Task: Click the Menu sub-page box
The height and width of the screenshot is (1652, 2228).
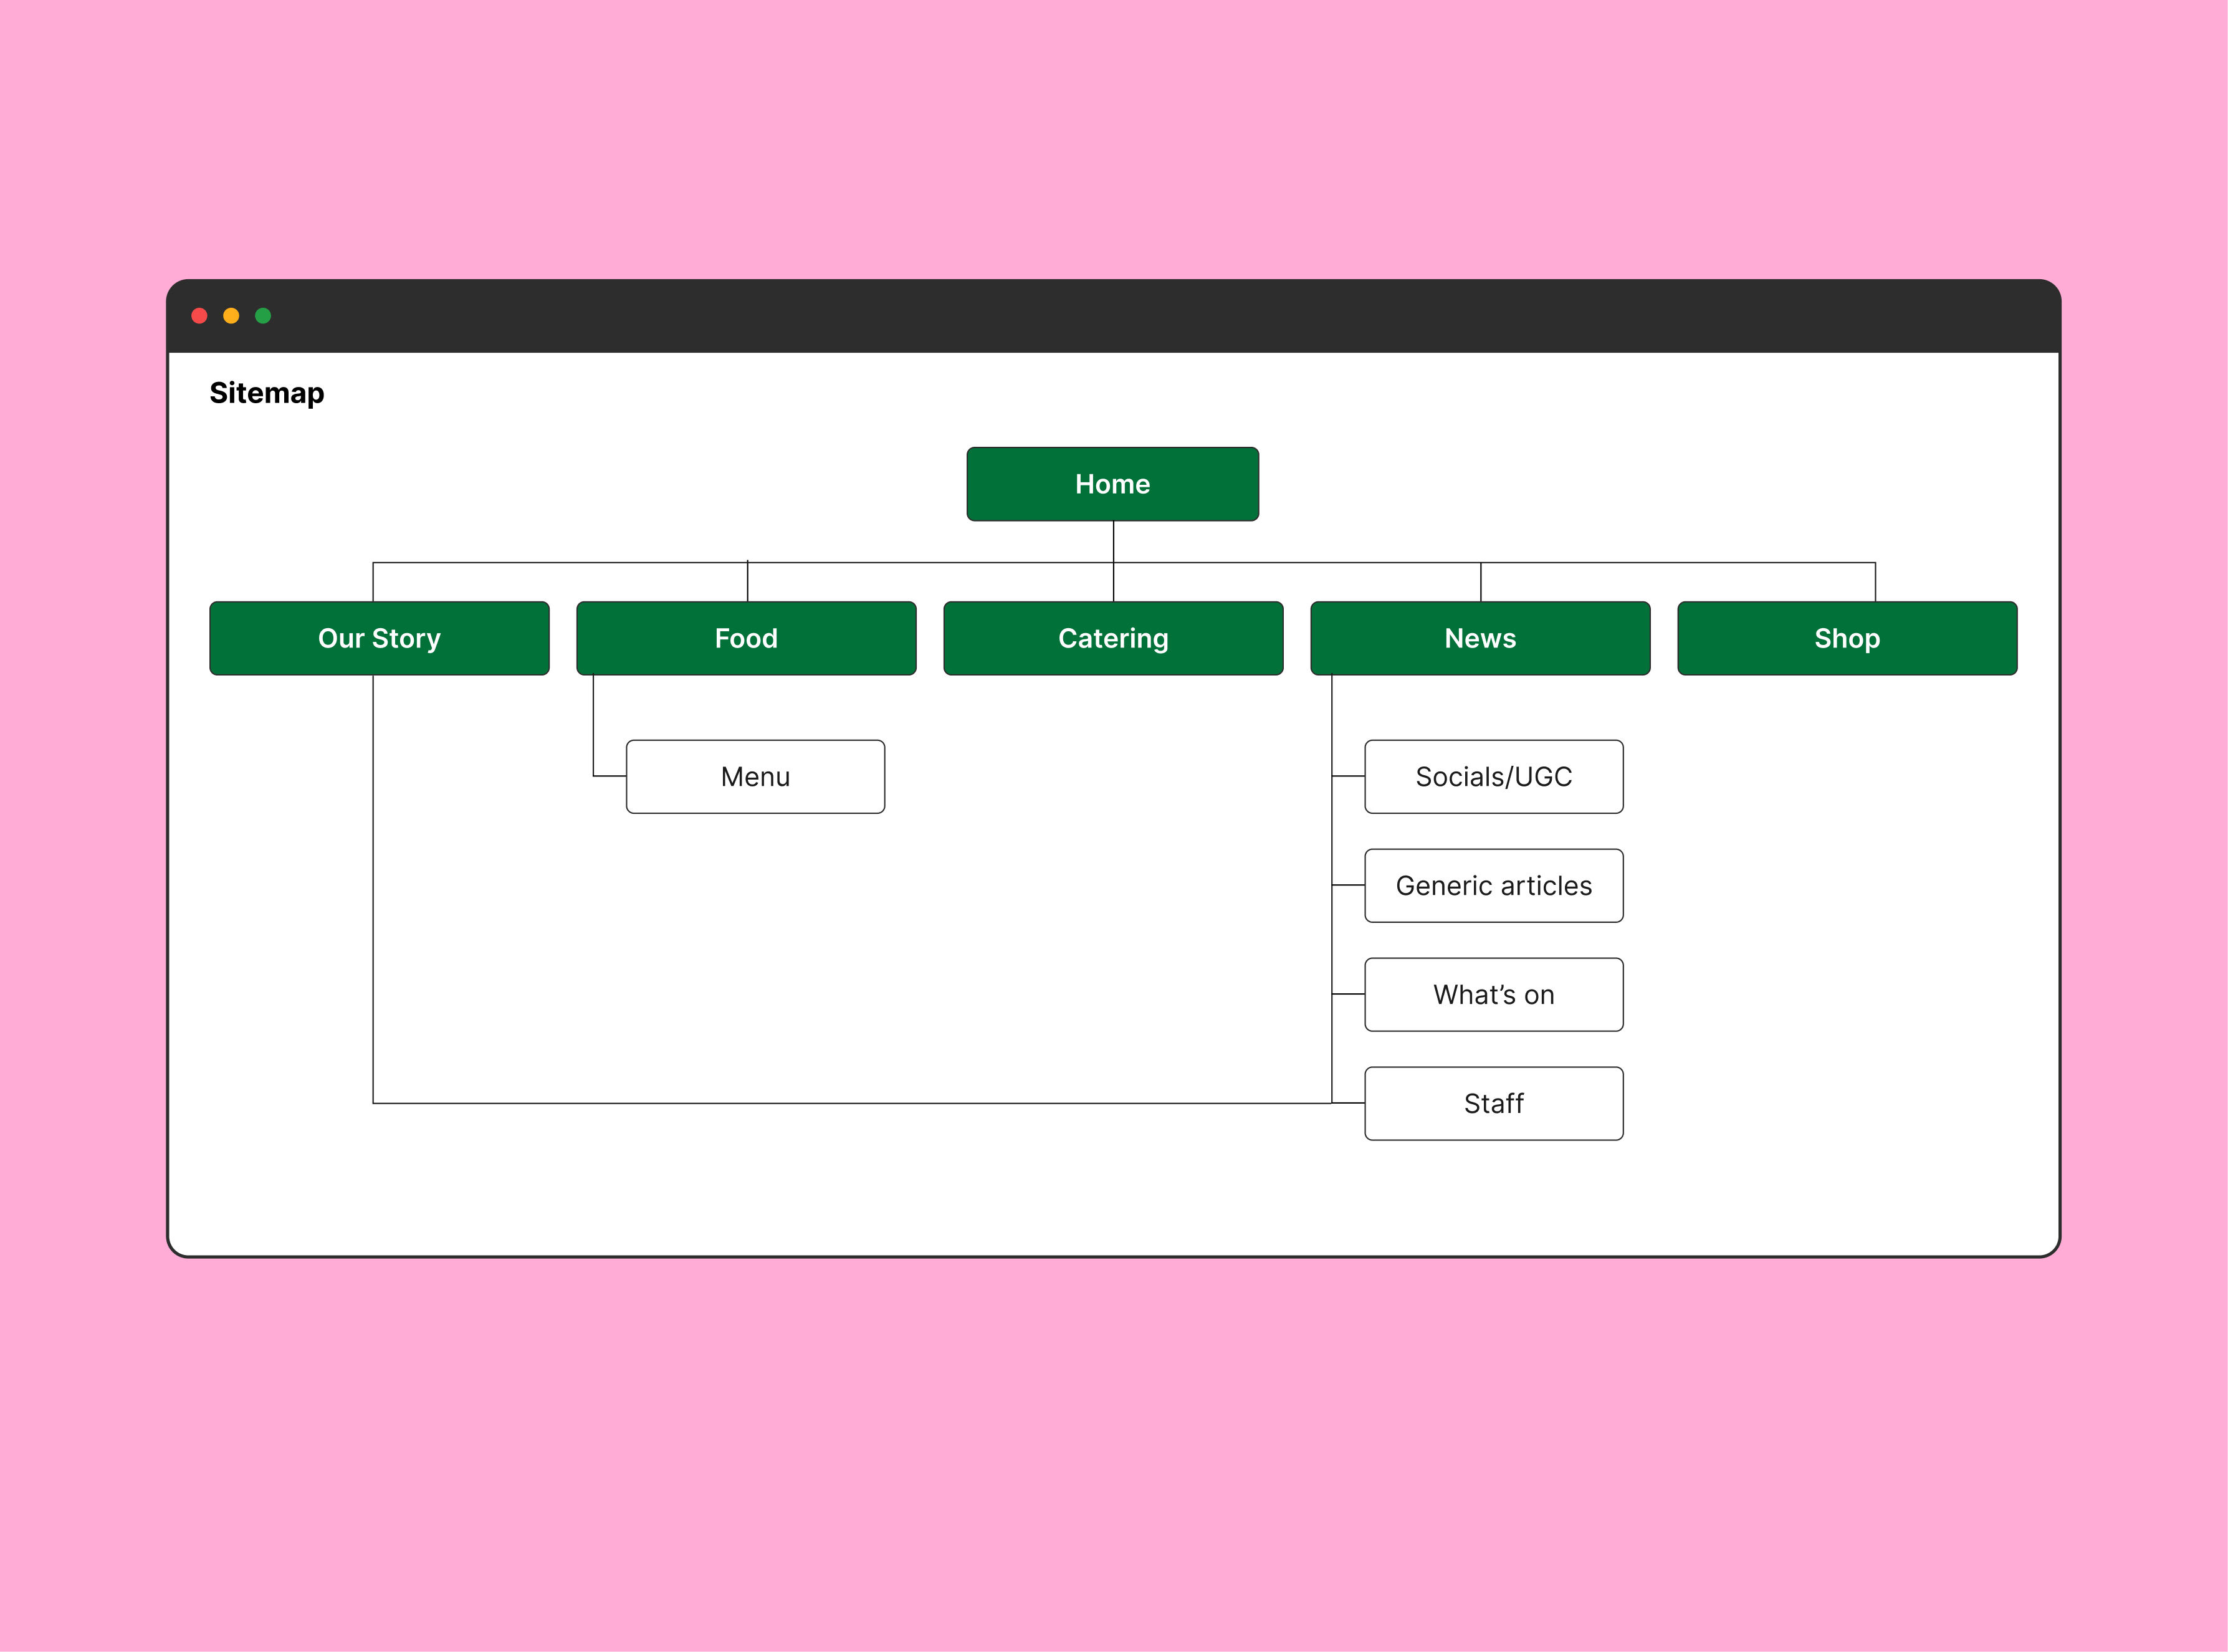Action: pos(755,777)
